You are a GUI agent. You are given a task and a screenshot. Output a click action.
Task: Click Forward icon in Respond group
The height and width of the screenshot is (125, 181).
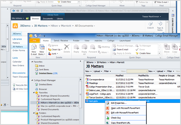tap(93, 47)
